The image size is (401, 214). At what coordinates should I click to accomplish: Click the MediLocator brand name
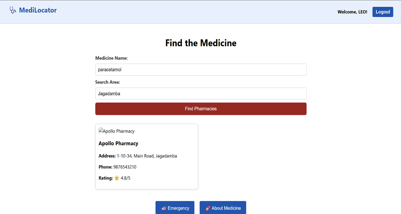tap(38, 10)
